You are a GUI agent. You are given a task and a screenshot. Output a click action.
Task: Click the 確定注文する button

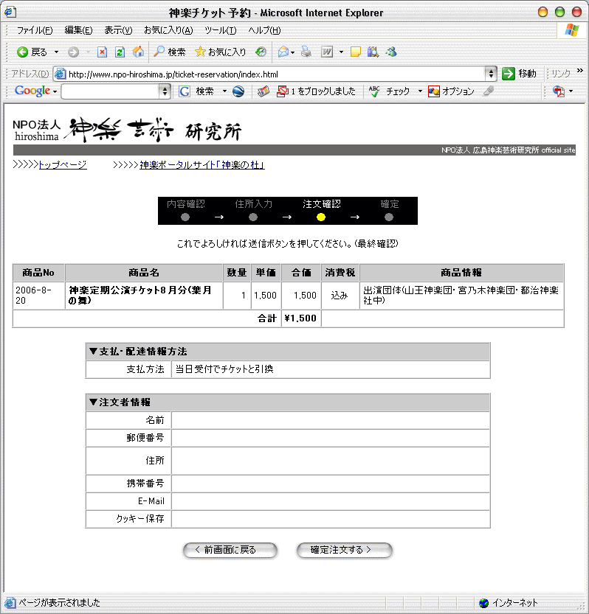345,550
